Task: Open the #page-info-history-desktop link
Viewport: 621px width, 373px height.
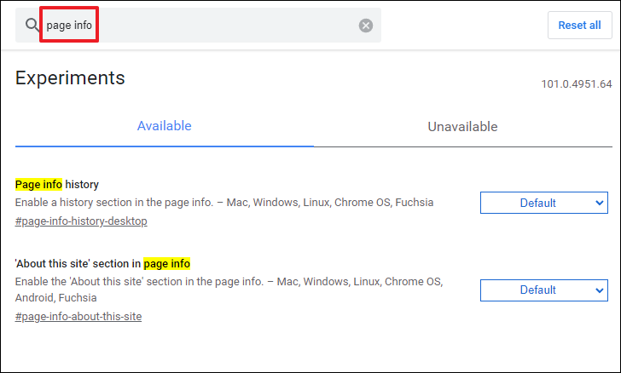Action: [x=81, y=221]
